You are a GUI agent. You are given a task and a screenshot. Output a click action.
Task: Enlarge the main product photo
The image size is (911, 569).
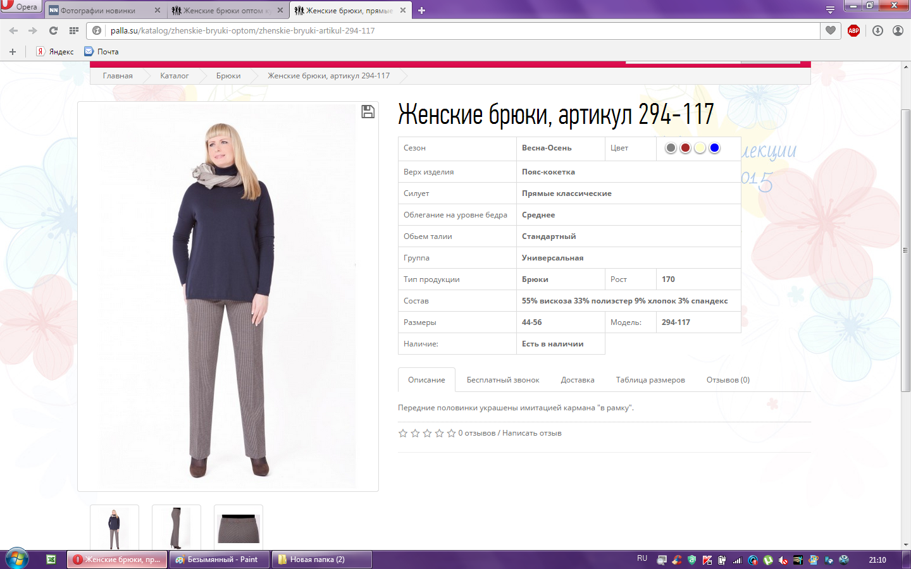[x=228, y=297]
